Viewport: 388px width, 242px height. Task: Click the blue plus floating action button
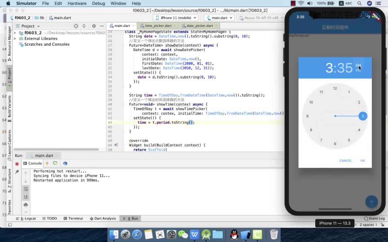tap(371, 202)
